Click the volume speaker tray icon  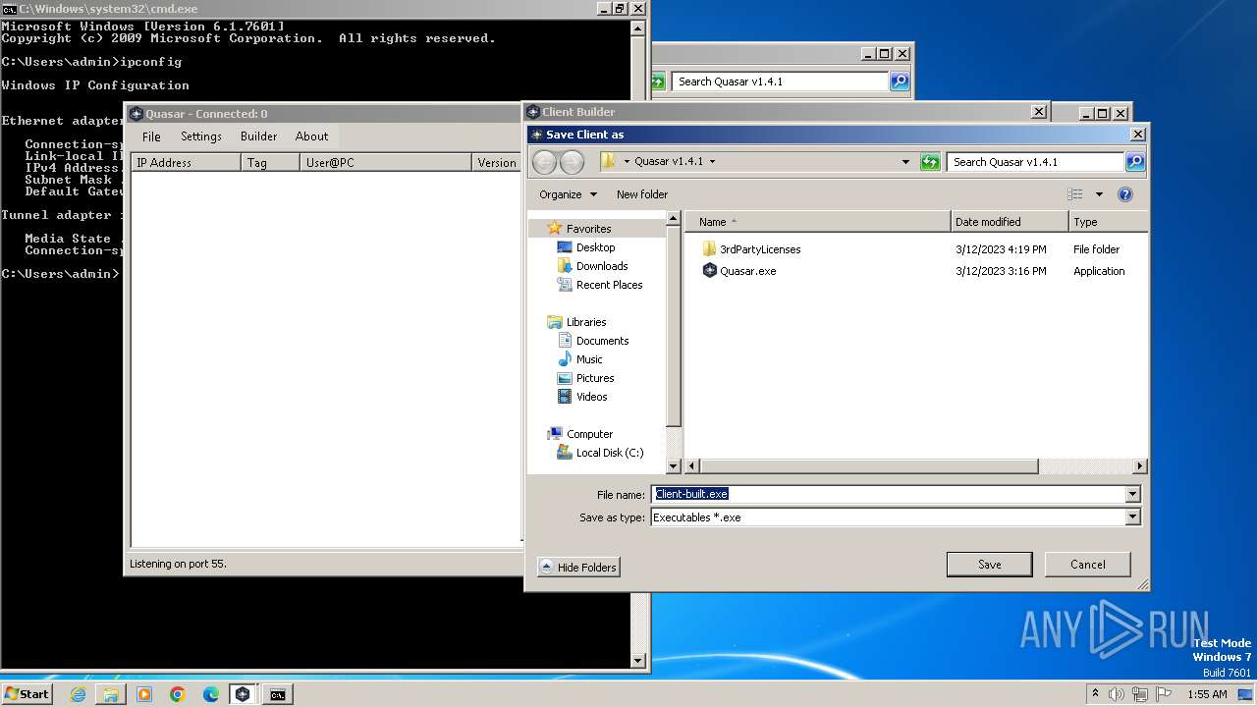(1117, 694)
